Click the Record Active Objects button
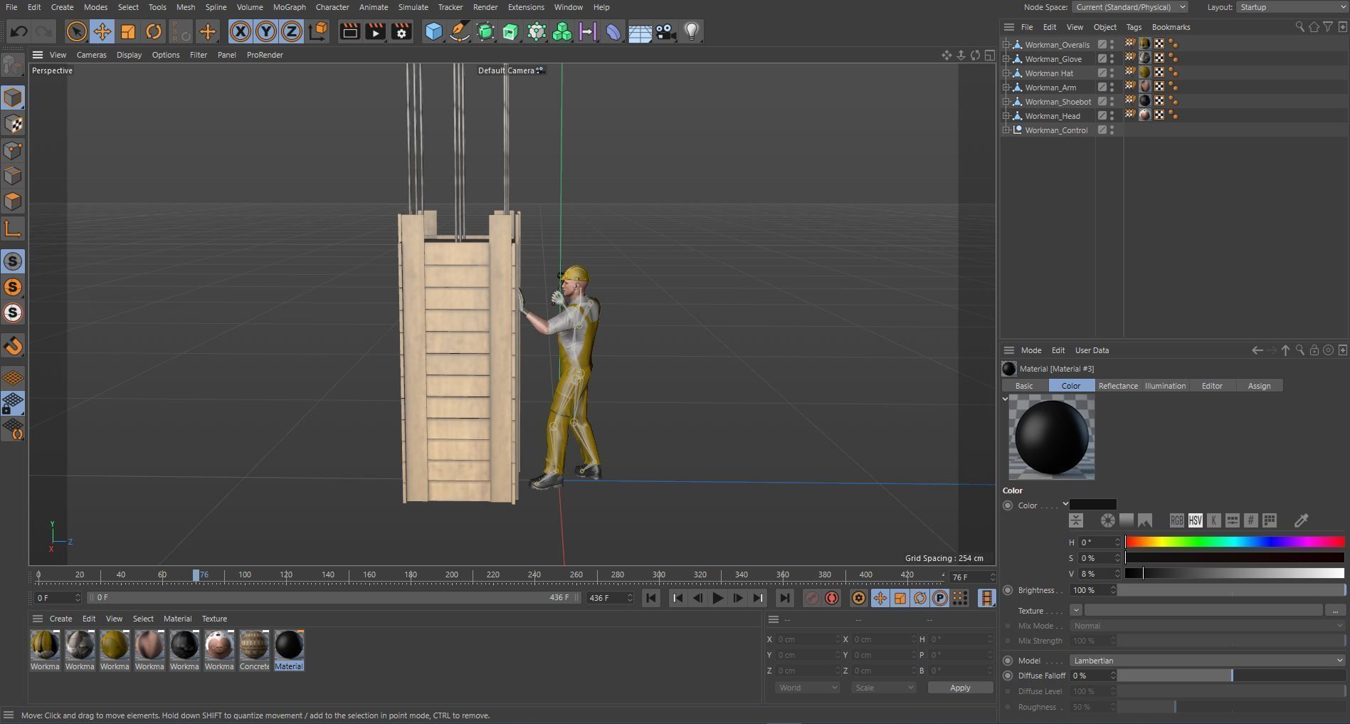This screenshot has width=1350, height=724. pos(811,598)
